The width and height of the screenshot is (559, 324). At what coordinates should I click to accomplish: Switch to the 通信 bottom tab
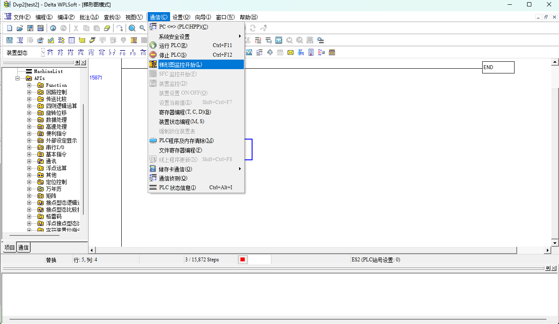pos(23,248)
